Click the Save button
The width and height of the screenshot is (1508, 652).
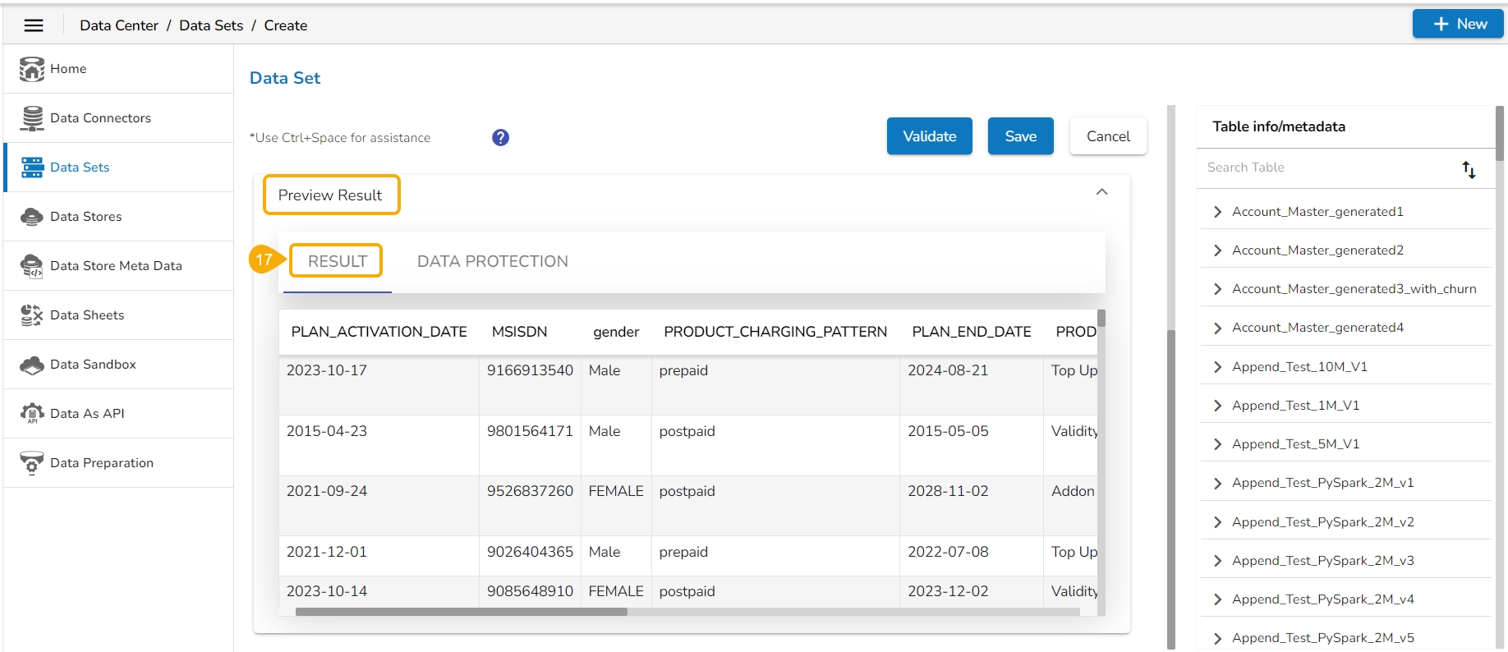click(1020, 136)
